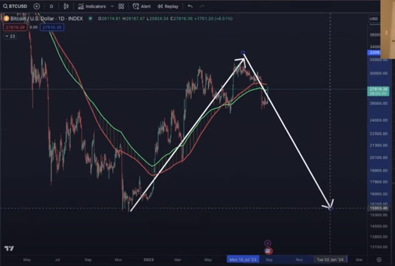Start bar Replay mode

[168, 6]
